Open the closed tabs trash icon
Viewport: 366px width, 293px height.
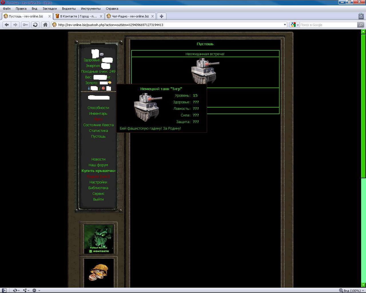coord(361,16)
